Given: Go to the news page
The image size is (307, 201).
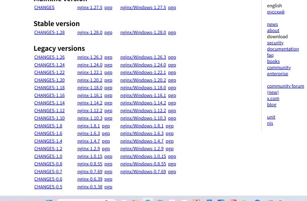Looking at the screenshot, I should 272,24.
